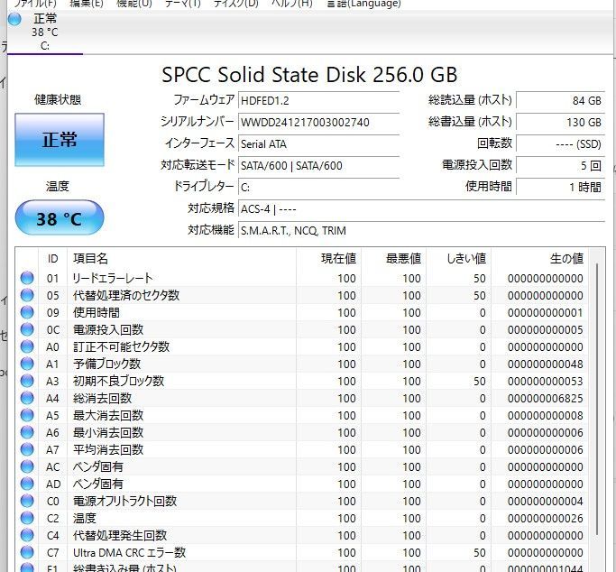This screenshot has width=616, height=572.
Task: Click status orb for 温度 attribute row
Action: tap(27, 519)
